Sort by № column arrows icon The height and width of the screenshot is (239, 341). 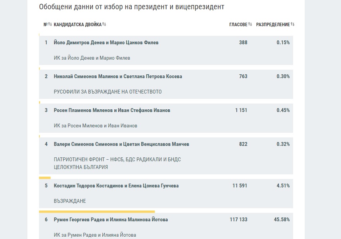50,24
